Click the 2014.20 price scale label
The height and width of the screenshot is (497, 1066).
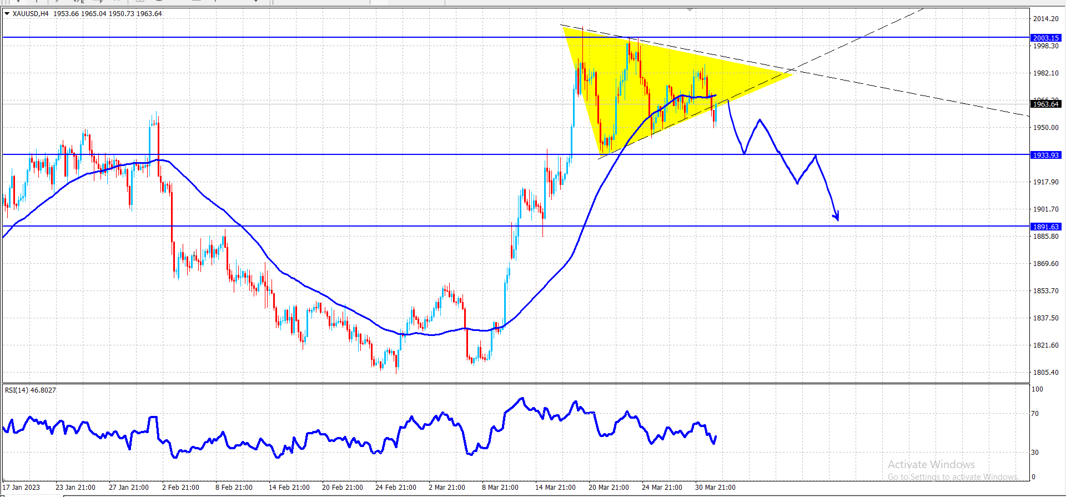1045,19
